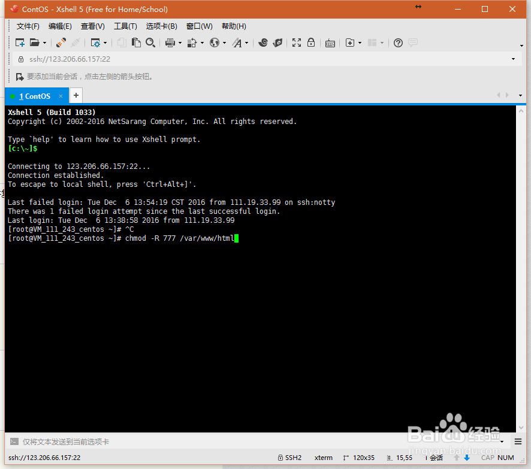
Task: Open the Find dialog via magnifier icon
Action: pyautogui.click(x=150, y=43)
